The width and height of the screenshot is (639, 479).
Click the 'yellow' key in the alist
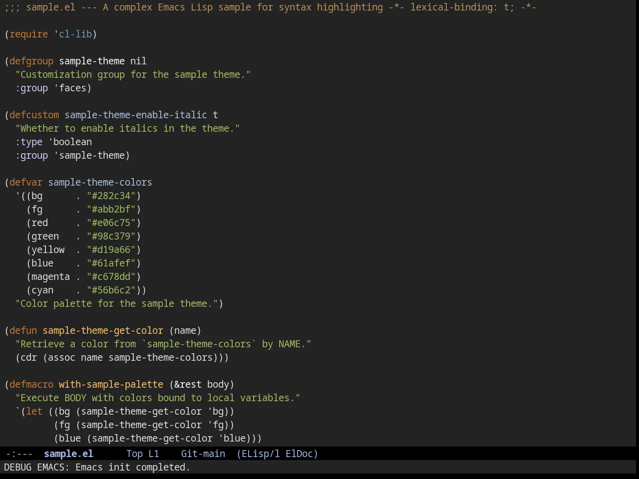pos(48,249)
